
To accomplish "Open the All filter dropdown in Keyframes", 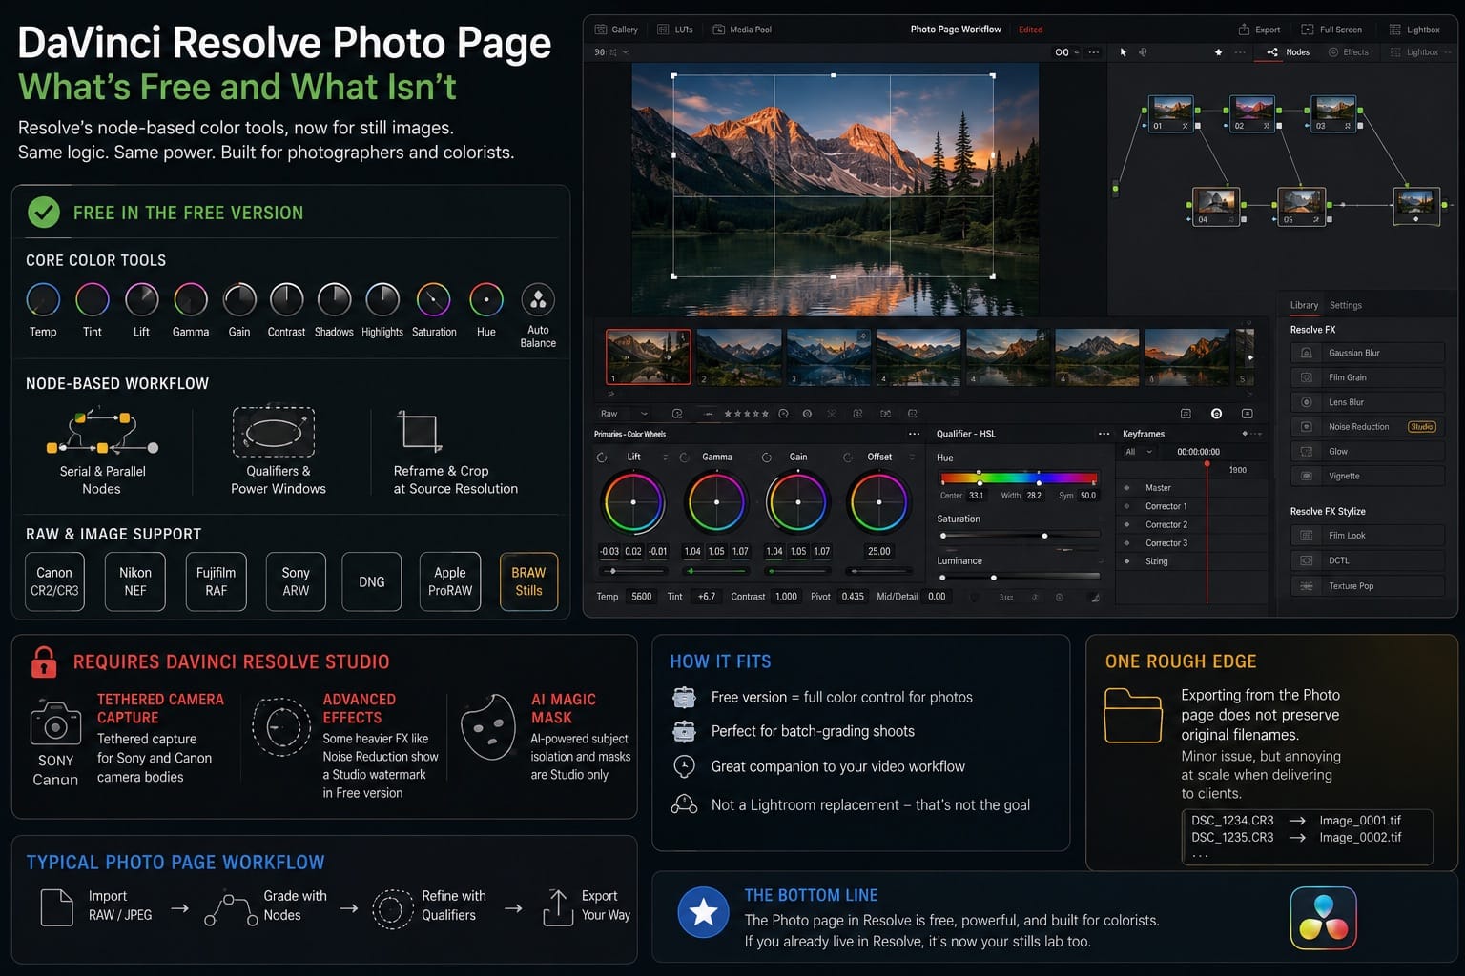I will [x=1139, y=452].
